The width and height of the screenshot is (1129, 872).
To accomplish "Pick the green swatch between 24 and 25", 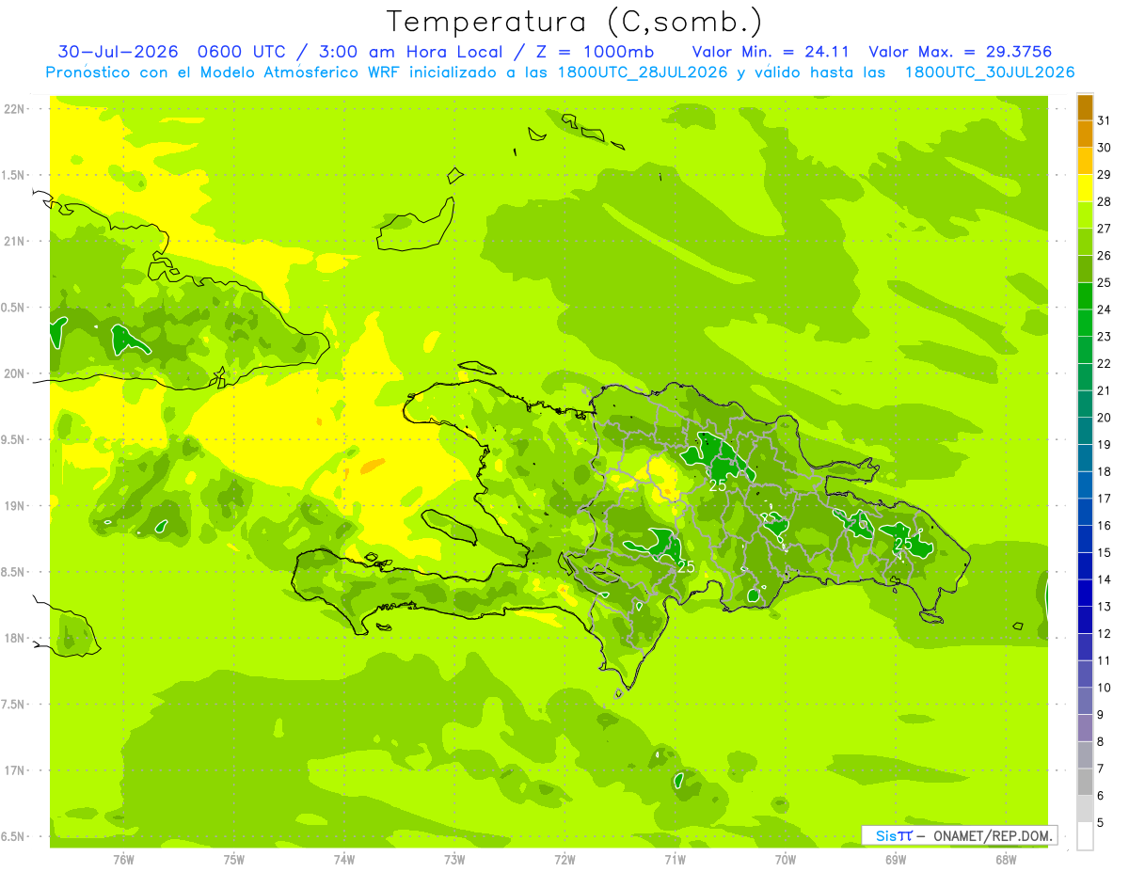I will [1085, 296].
